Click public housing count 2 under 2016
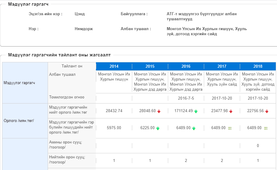Image resolution: width=277 pixels, height=170 pixels. pos(186,160)
